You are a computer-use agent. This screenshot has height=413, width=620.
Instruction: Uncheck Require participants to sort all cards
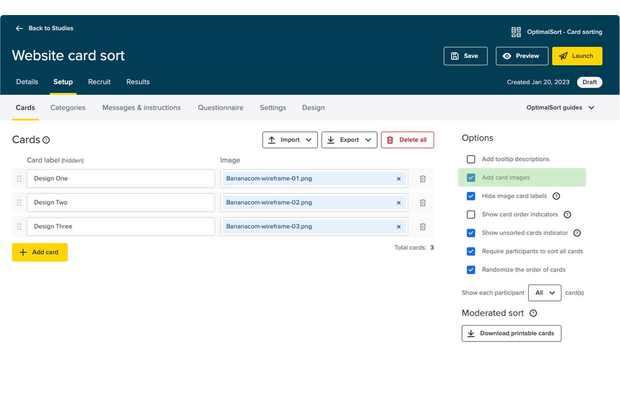[x=471, y=251]
